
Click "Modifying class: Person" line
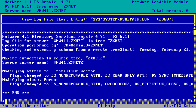(x=30, y=80)
